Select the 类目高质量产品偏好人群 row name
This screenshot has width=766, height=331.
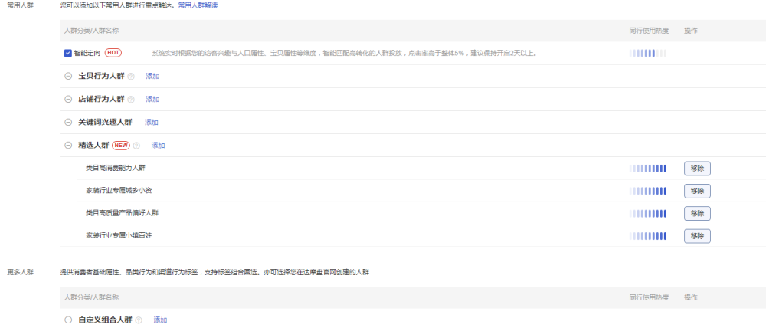coord(123,212)
